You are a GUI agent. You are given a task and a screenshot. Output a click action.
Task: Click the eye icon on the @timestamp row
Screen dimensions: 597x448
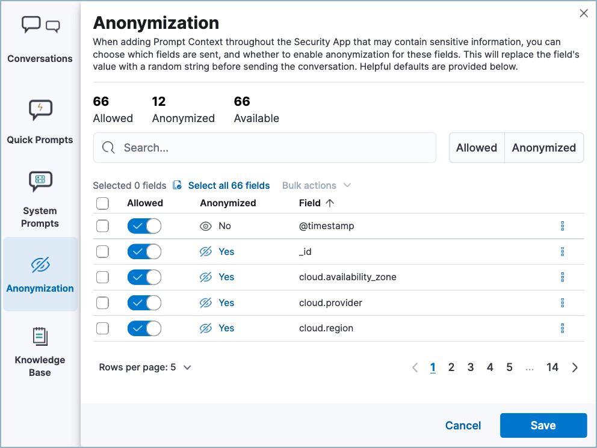(205, 226)
